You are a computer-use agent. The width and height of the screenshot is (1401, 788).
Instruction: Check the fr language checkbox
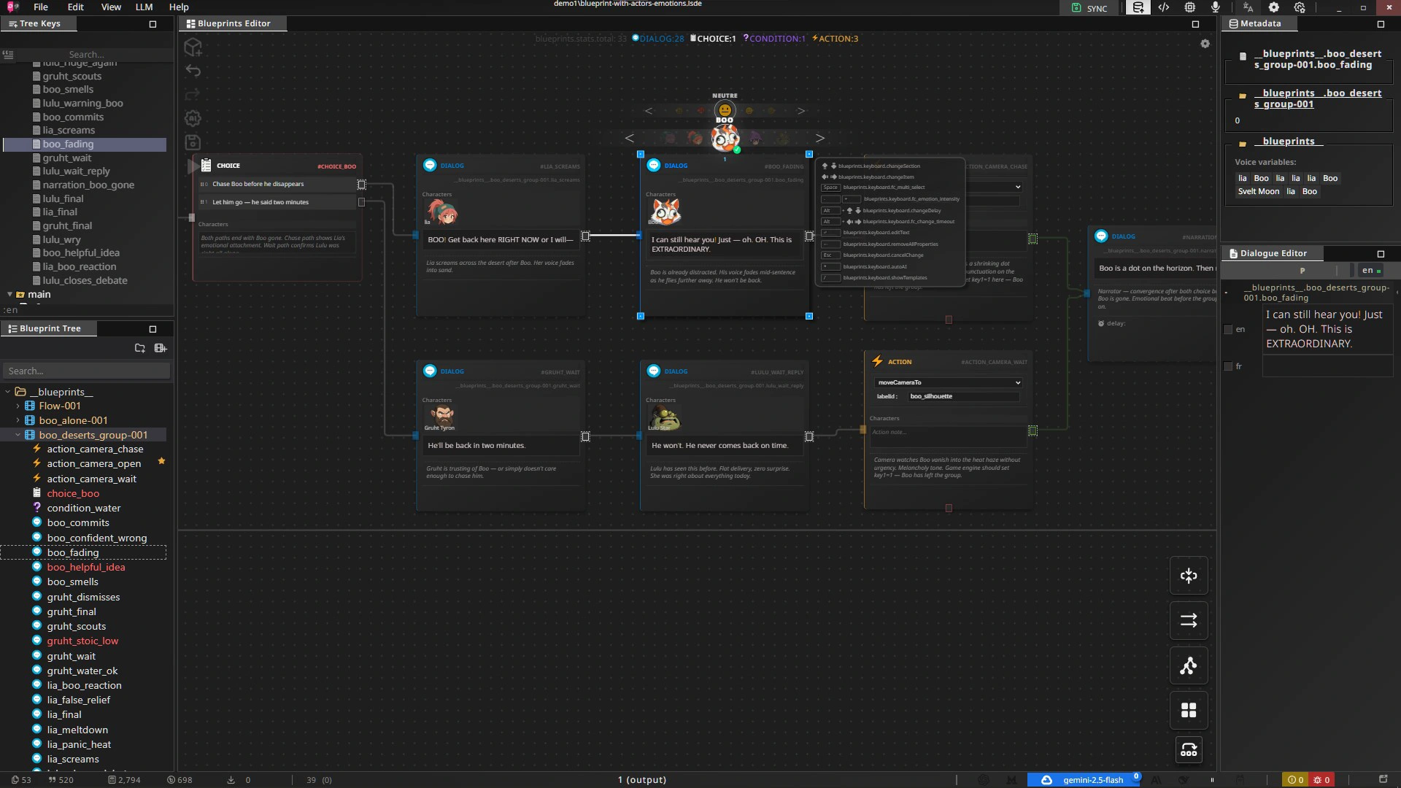tap(1228, 366)
